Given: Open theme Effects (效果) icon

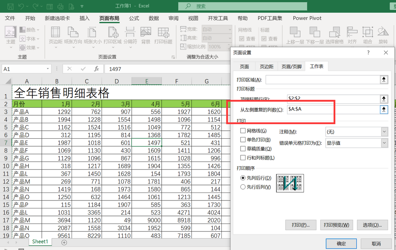Looking at the screenshot, I should [x=22, y=48].
